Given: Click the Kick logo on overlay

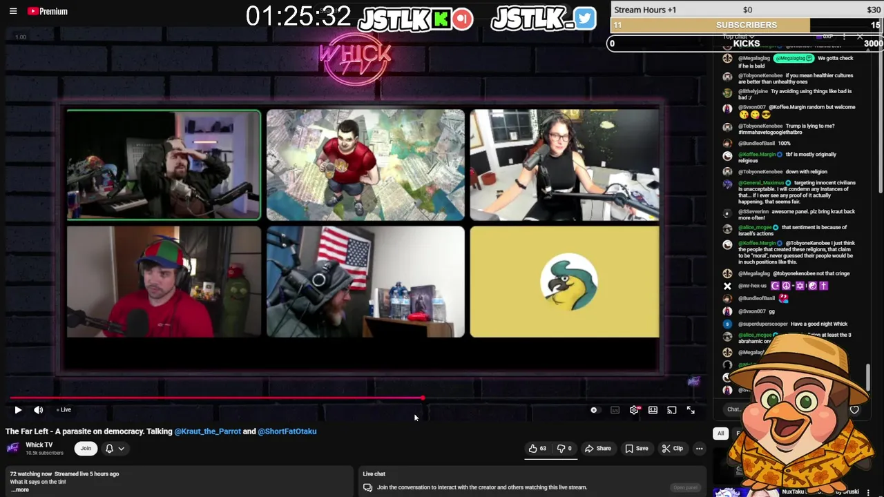Looking at the screenshot, I should pyautogui.click(x=441, y=19).
